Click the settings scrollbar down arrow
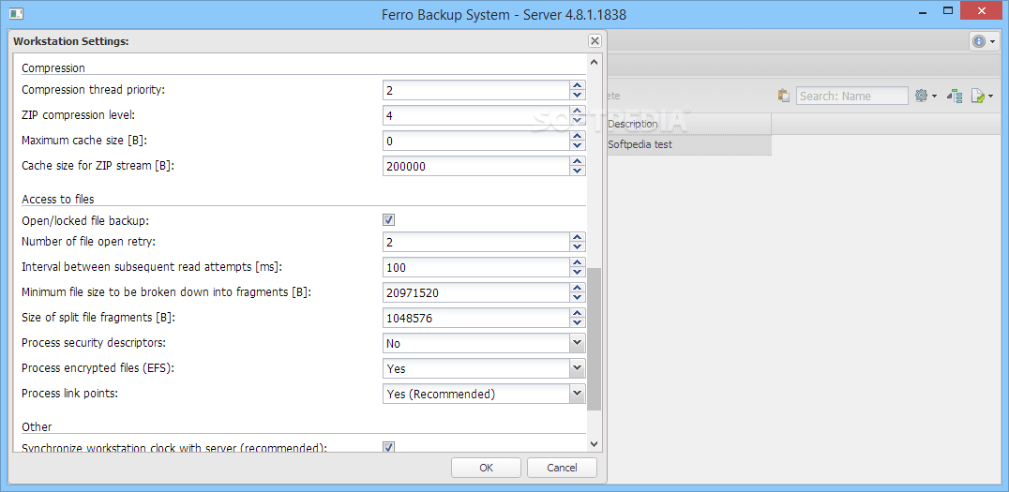 click(594, 444)
